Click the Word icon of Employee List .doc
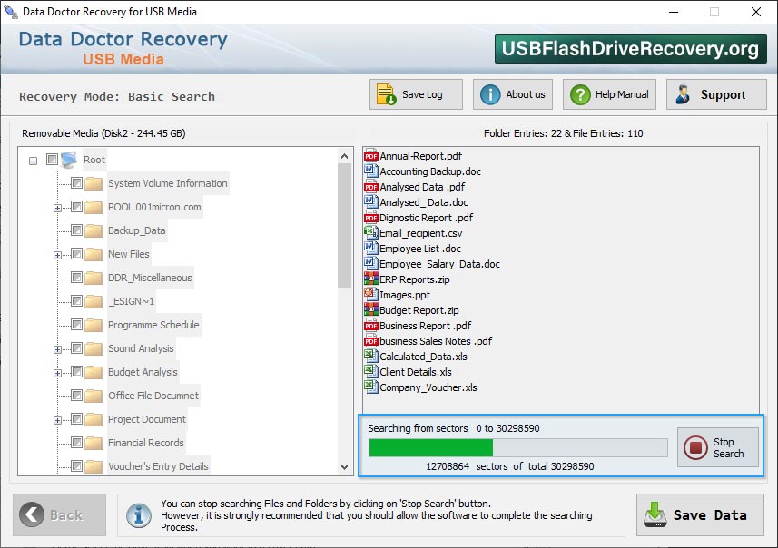The height and width of the screenshot is (548, 778). [x=370, y=248]
